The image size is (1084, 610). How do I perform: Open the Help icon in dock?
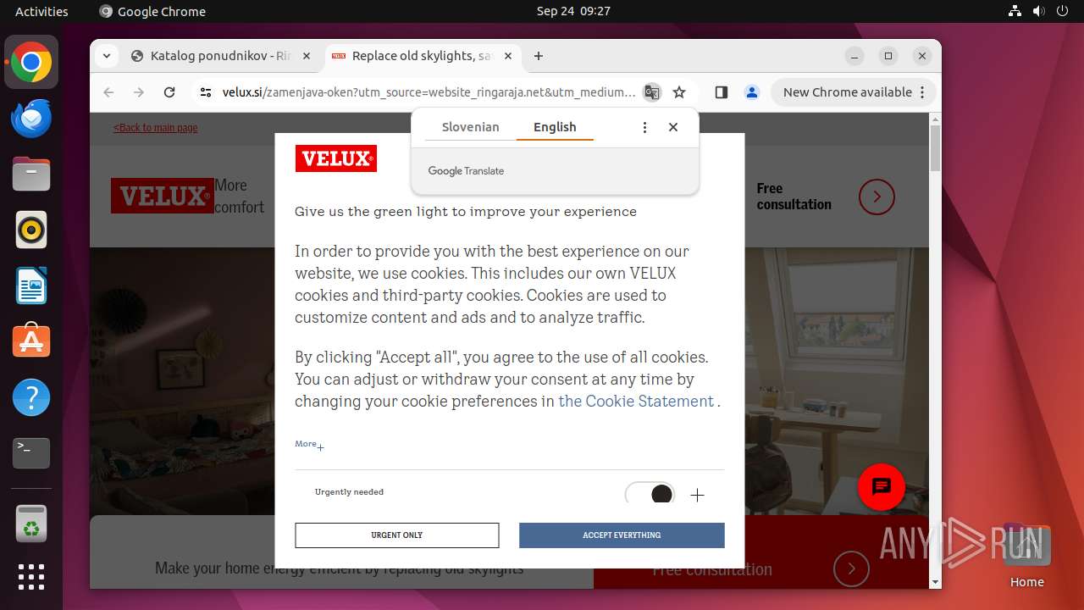coord(31,396)
